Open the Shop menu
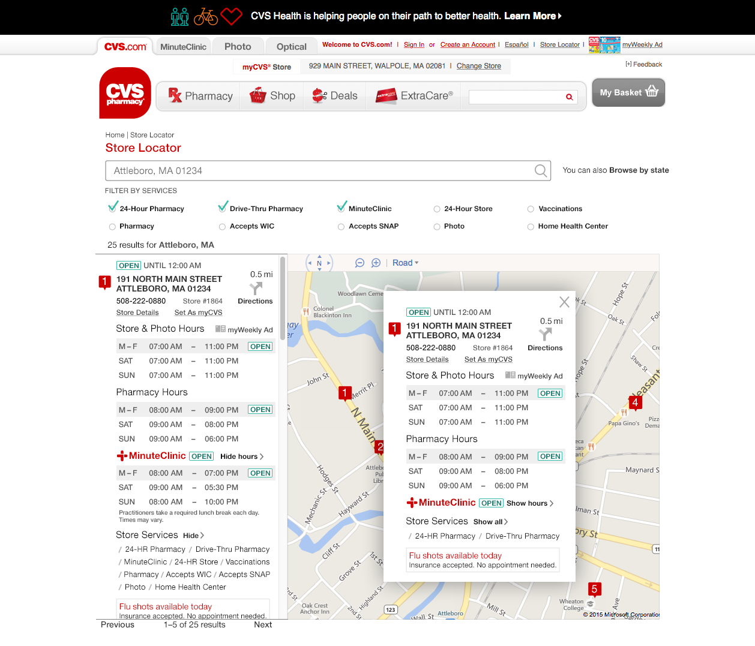 point(273,96)
